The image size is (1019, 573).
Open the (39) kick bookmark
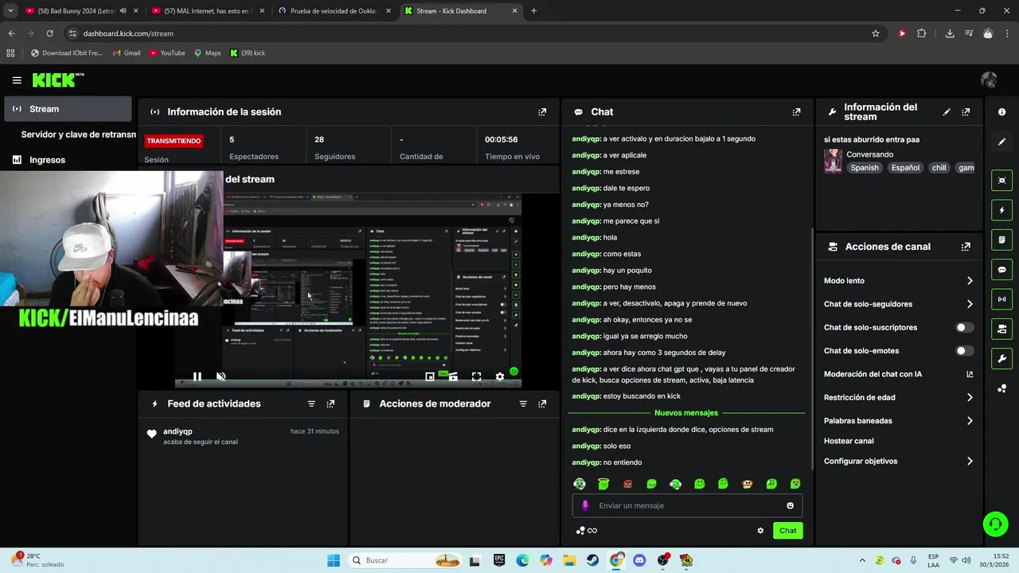(248, 53)
